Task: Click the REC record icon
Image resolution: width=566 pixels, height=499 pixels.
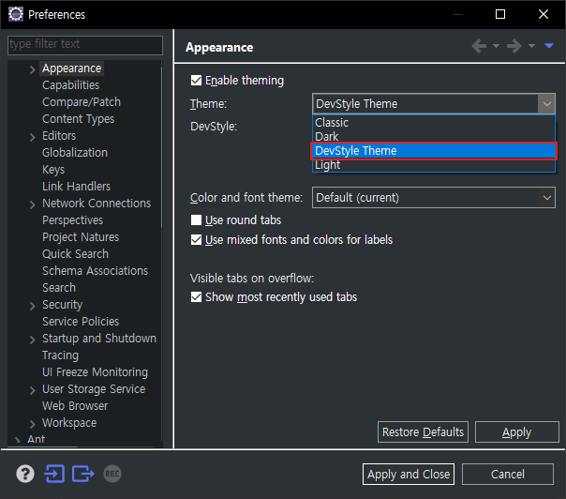Action: [112, 474]
